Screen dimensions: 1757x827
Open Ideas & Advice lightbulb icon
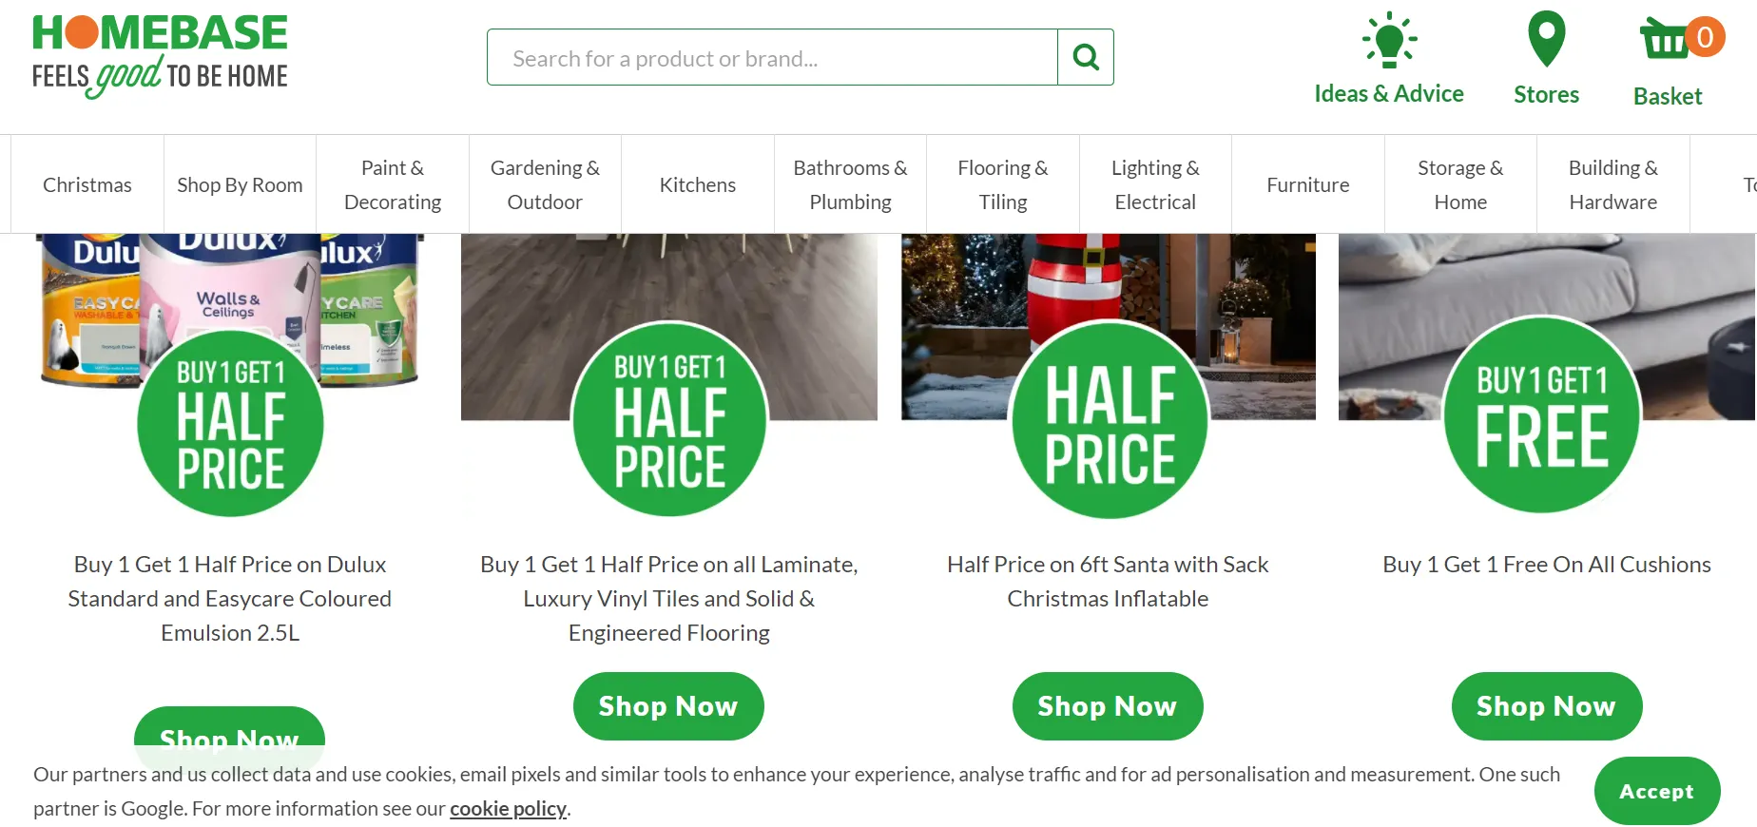pyautogui.click(x=1389, y=40)
